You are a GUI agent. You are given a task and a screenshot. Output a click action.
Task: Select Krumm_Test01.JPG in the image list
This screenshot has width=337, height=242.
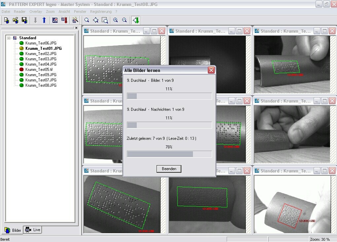coord(43,48)
